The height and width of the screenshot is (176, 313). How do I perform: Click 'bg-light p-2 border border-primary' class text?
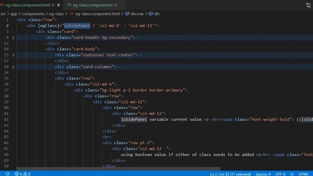142,90
